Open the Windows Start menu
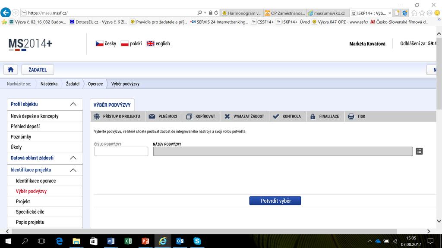This screenshot has height=248, width=442. [8, 241]
